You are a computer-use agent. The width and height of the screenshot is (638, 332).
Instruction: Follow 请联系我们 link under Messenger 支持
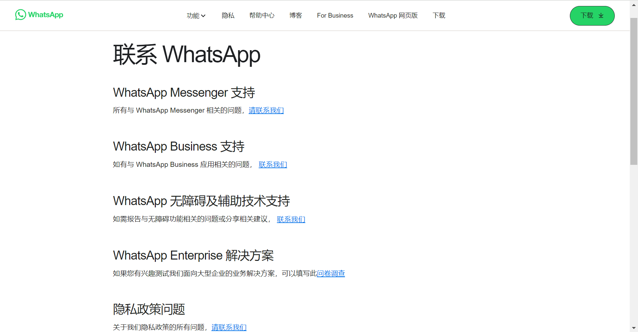(266, 110)
